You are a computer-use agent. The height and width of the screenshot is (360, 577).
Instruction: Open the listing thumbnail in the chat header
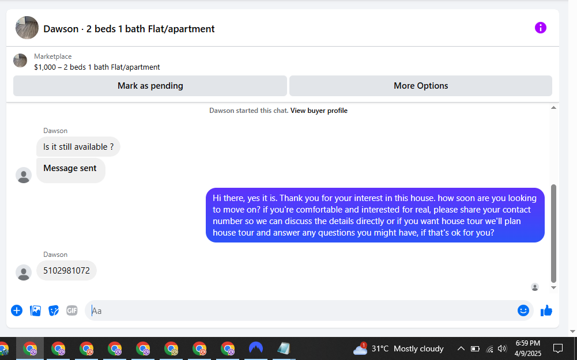(27, 28)
